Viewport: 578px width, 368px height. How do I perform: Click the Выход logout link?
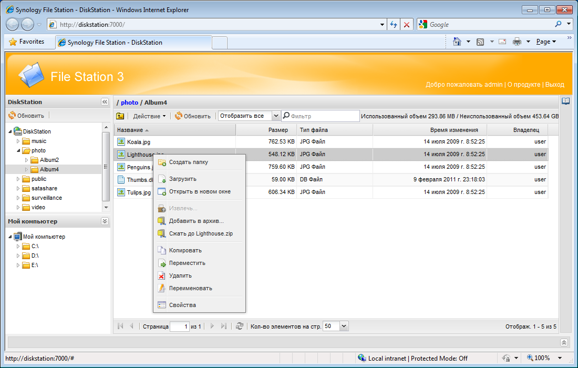[x=555, y=85]
